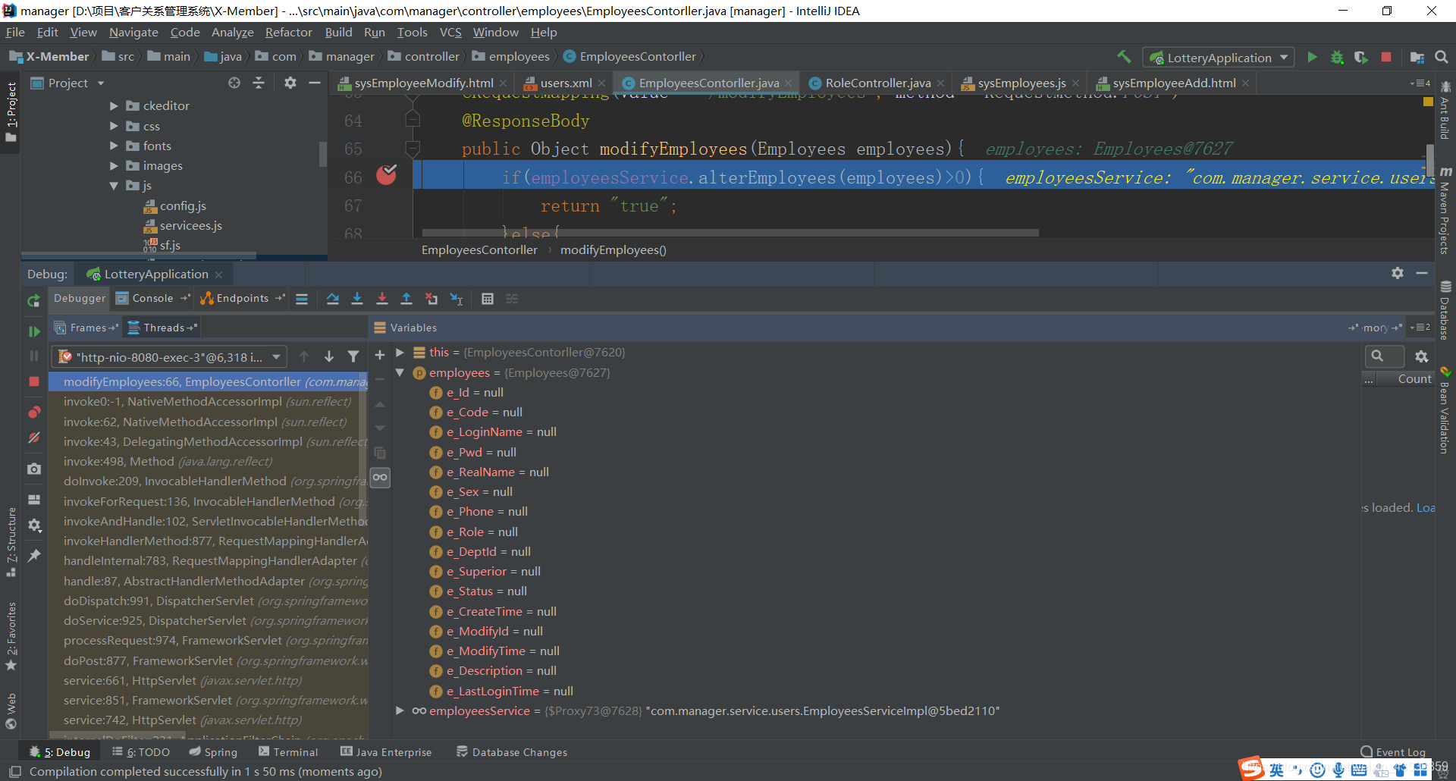Collapse the employees variable node
The width and height of the screenshot is (1456, 781).
click(x=400, y=372)
